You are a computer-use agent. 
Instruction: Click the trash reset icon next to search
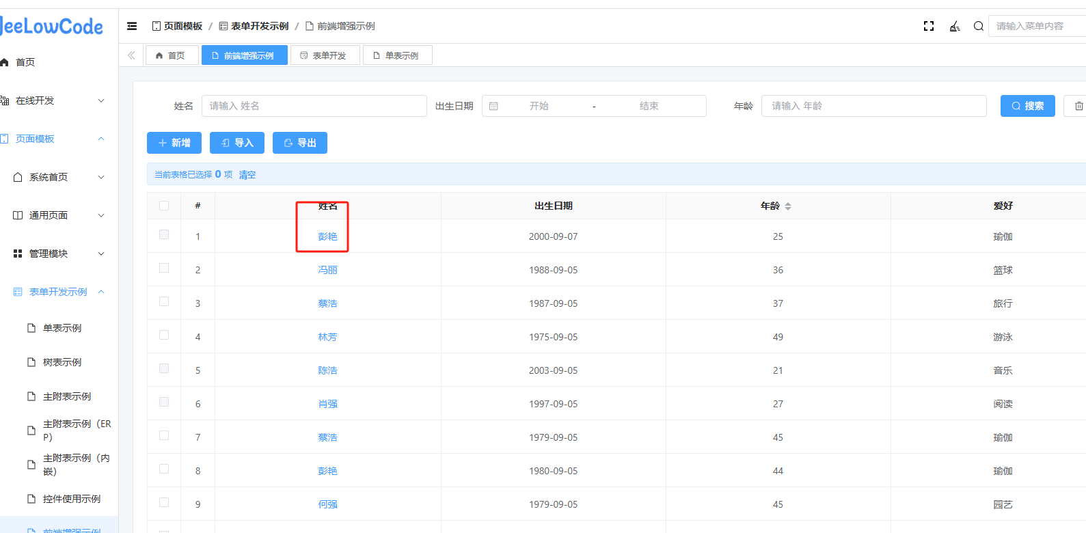1078,106
